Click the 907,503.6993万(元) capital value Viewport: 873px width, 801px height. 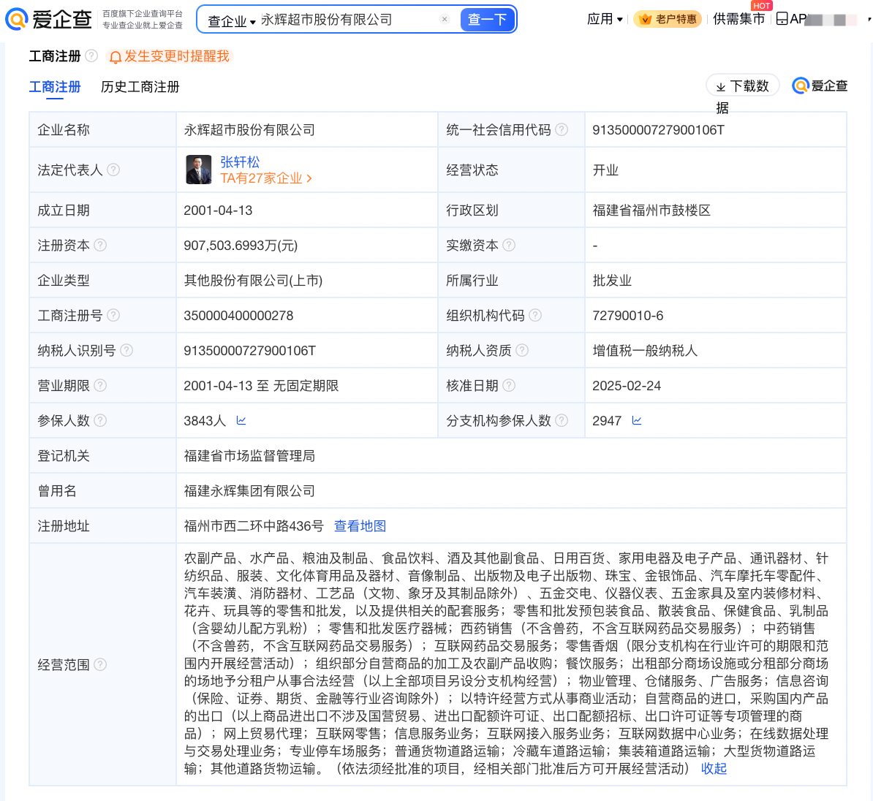tap(241, 246)
